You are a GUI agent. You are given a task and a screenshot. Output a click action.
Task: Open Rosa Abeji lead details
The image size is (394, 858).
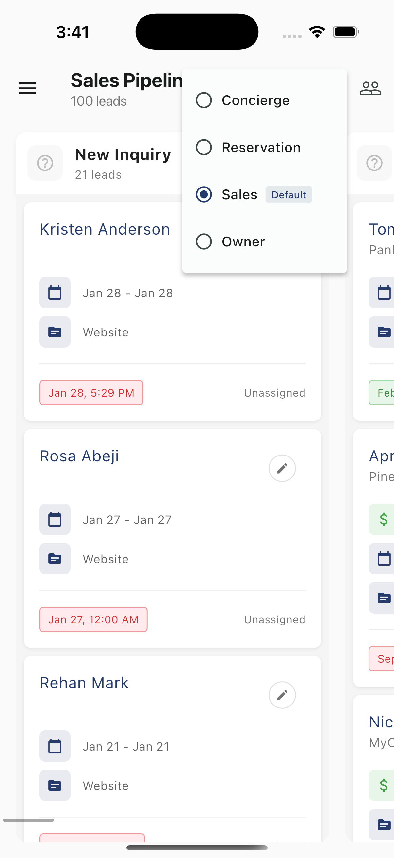[x=79, y=456]
